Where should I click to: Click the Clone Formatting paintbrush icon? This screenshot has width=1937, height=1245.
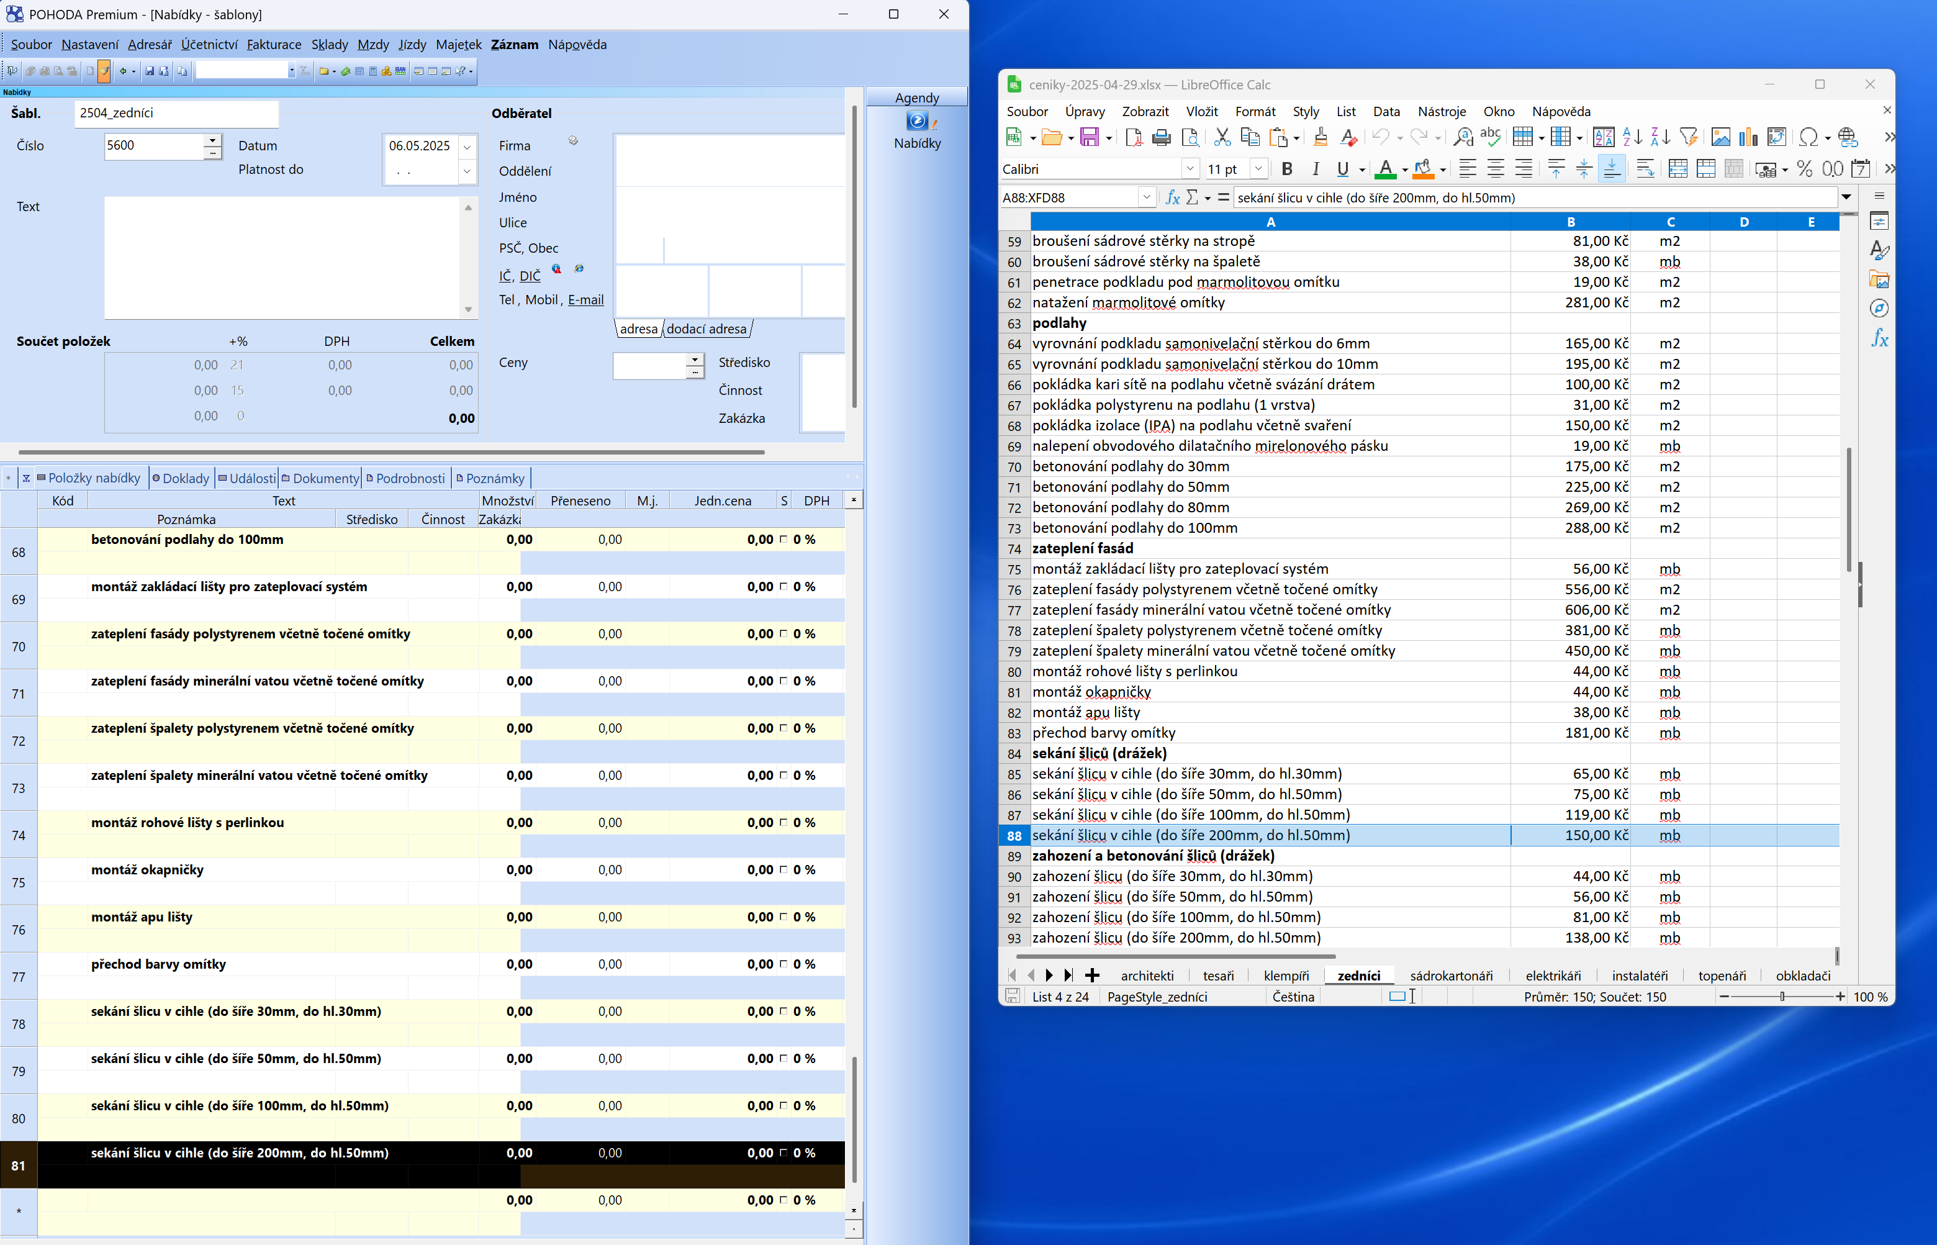click(1321, 137)
